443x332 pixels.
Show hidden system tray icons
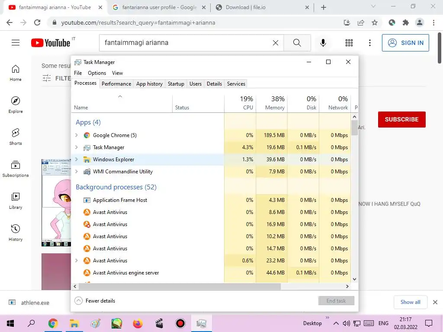click(336, 323)
